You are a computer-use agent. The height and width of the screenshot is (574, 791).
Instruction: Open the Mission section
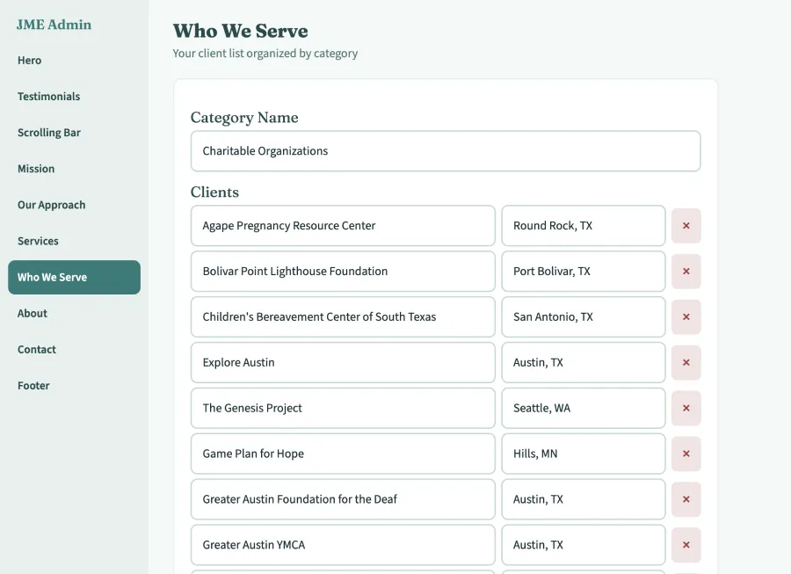tap(35, 168)
